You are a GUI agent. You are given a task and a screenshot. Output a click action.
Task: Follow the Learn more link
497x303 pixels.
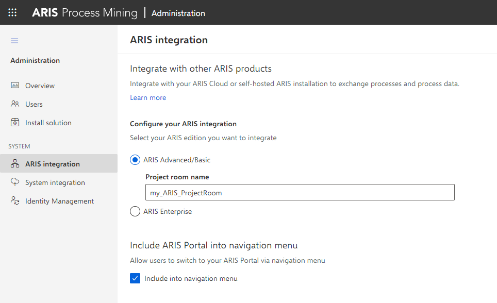click(148, 97)
